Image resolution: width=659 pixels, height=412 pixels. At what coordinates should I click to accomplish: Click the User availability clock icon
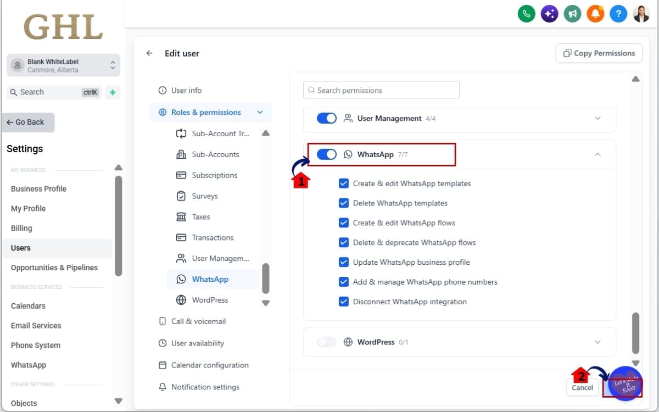pos(163,343)
